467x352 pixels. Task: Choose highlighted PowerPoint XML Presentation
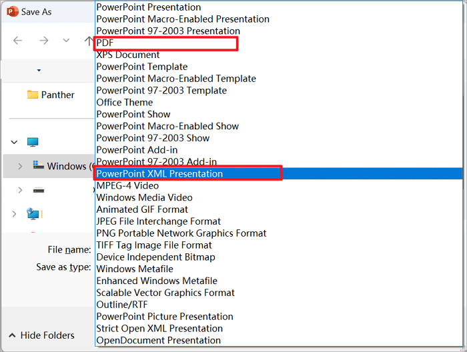click(x=279, y=174)
